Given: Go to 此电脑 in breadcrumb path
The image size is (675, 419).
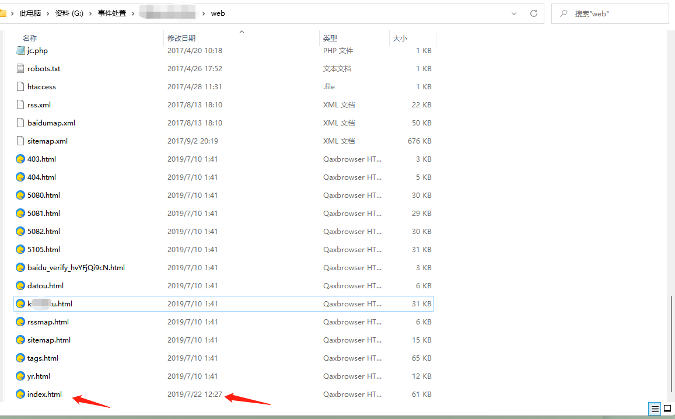Looking at the screenshot, I should pos(32,13).
